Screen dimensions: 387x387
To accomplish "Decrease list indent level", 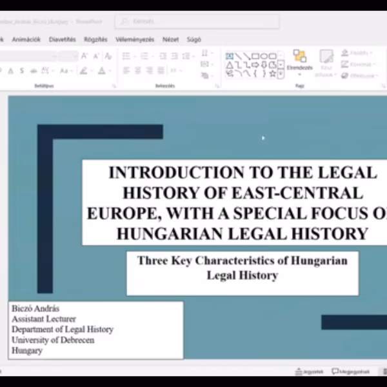I will 163,56.
